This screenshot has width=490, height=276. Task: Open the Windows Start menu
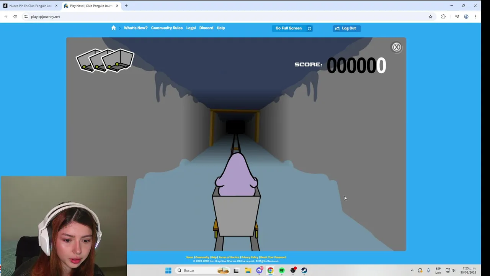[168, 270]
